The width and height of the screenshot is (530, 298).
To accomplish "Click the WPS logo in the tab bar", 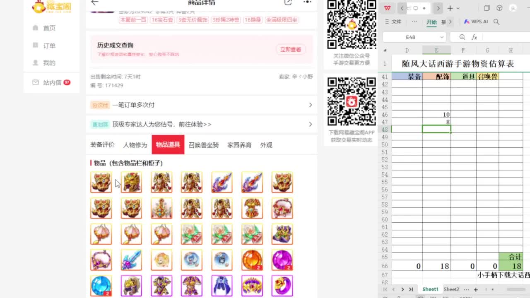I will tap(387, 7).
